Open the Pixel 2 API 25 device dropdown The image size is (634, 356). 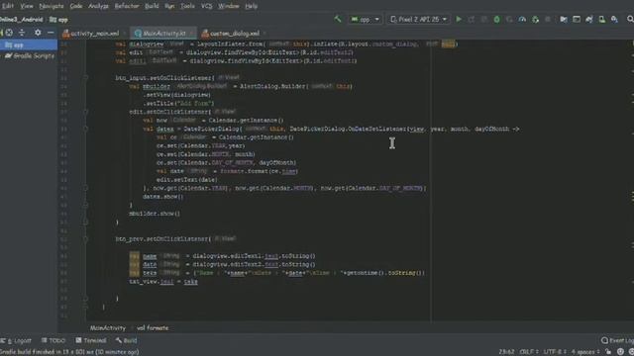click(418, 19)
